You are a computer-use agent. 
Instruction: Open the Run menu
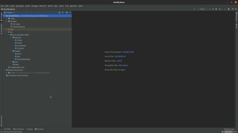point(56,6)
